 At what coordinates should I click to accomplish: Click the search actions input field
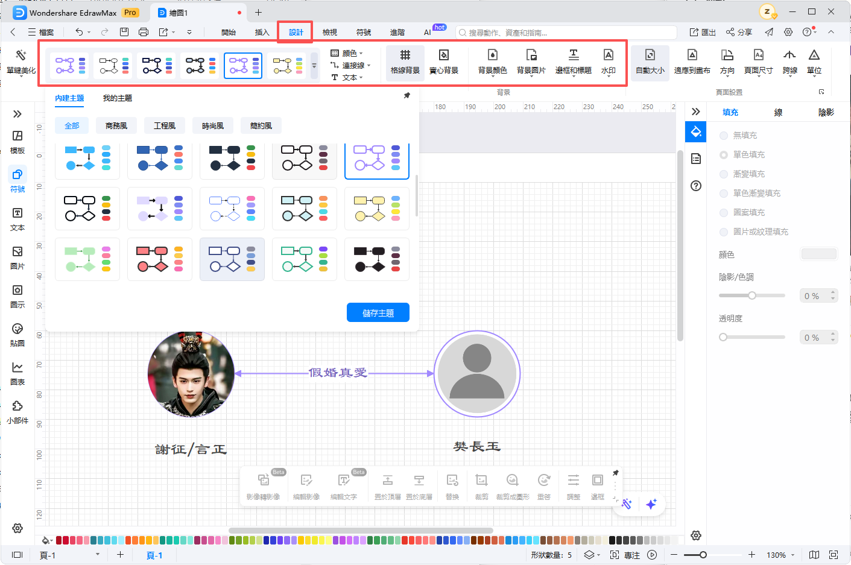(567, 33)
